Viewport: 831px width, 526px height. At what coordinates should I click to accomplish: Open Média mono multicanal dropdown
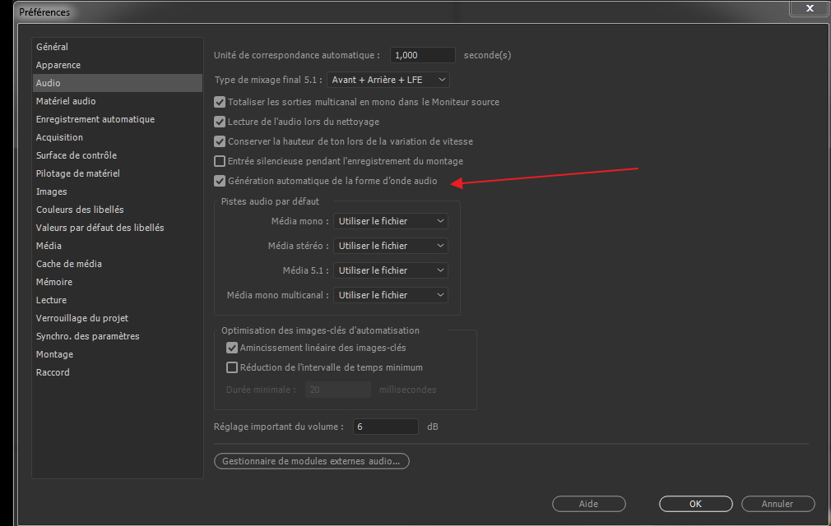tap(391, 295)
